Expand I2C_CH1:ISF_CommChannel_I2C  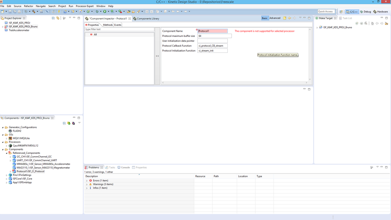(11, 157)
